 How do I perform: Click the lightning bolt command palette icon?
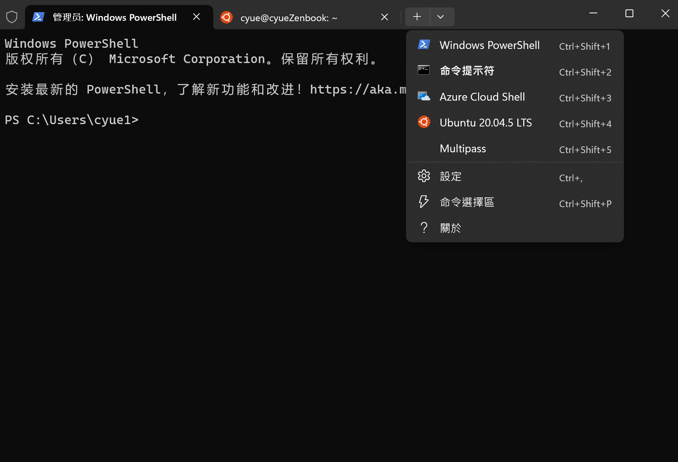tap(424, 202)
